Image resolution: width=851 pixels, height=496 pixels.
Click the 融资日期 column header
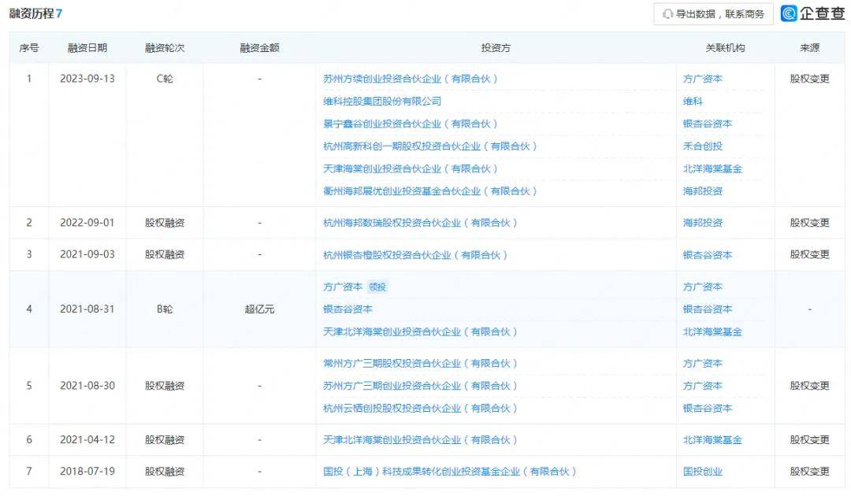click(87, 48)
